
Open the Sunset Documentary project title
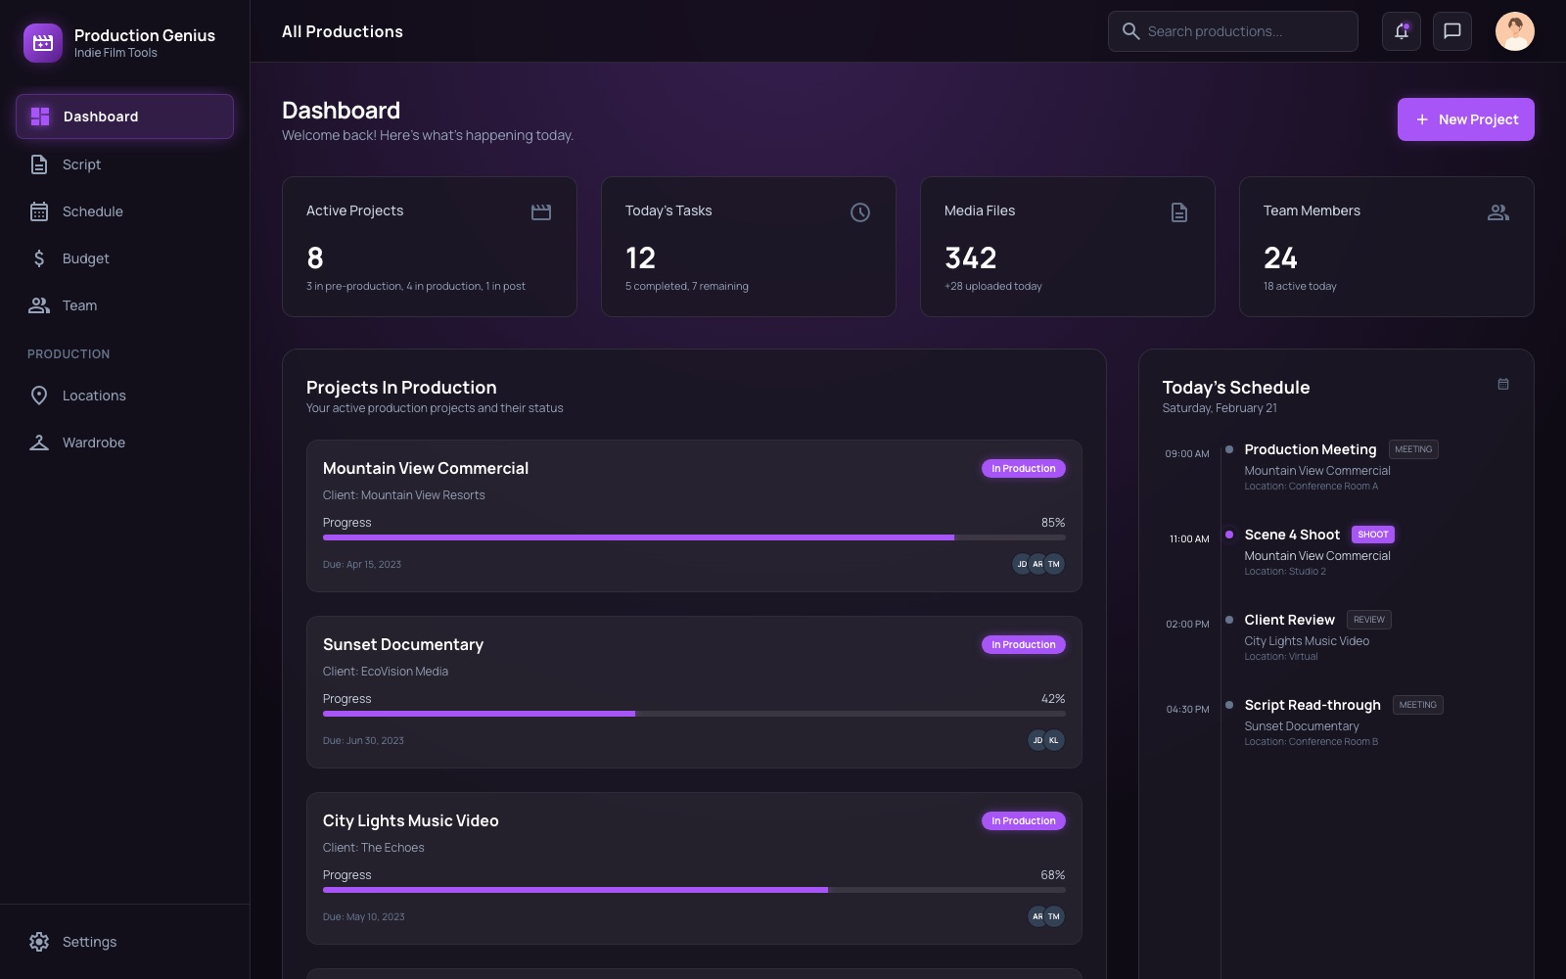click(403, 644)
